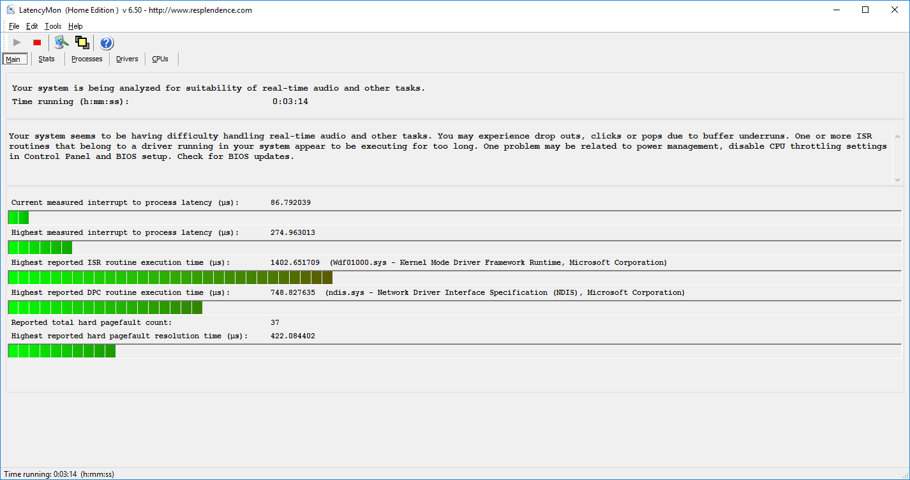
Task: Open the Help menu
Action: tap(75, 26)
